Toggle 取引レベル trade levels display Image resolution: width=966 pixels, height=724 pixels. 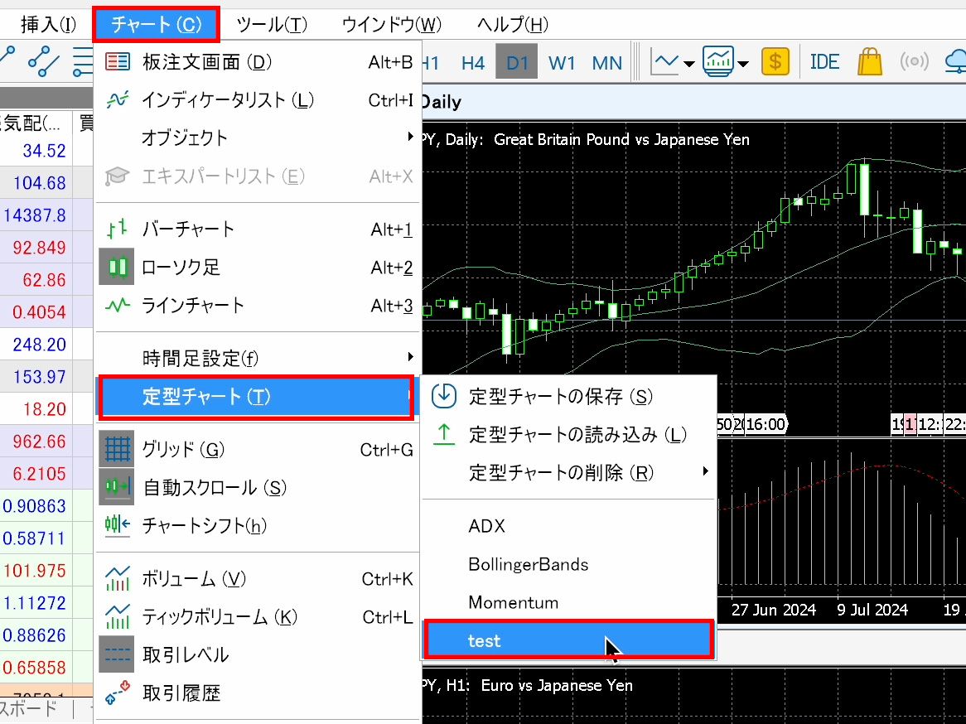pyautogui.click(x=186, y=655)
